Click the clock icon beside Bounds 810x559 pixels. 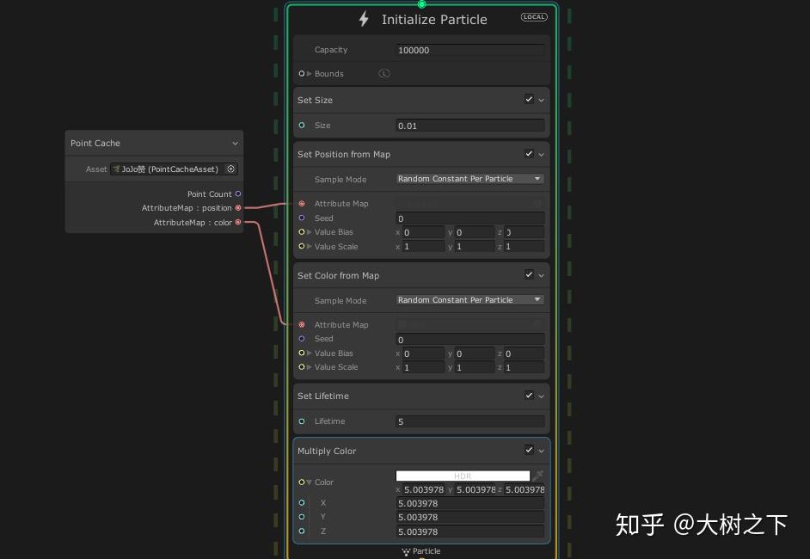(384, 73)
